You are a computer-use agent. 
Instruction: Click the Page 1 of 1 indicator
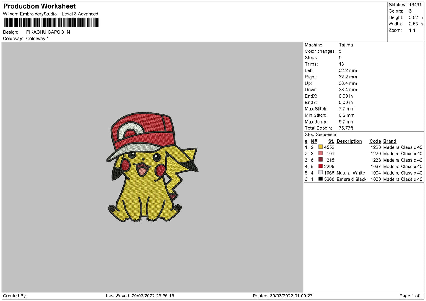(411, 296)
